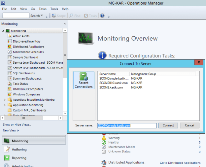The width and height of the screenshot is (206, 167).
Task: Expand the Agentless Exception Monitoring folder
Action: point(5,100)
